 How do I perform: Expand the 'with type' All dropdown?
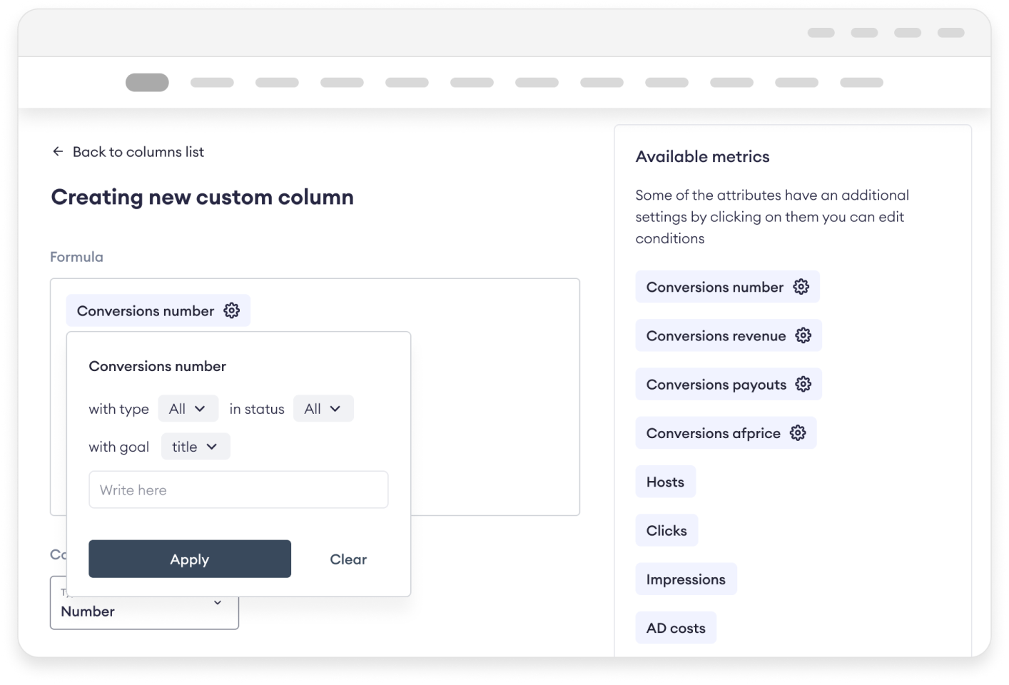click(x=188, y=409)
